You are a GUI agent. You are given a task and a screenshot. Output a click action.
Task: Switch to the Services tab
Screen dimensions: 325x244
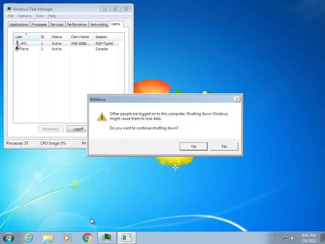[57, 24]
